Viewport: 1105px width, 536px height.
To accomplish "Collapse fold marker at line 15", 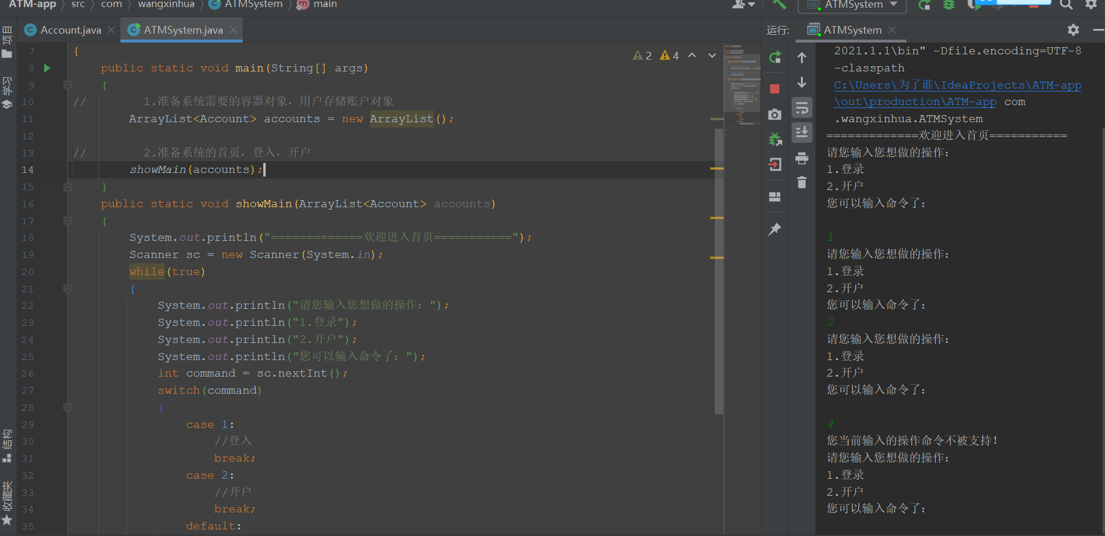I will coord(67,187).
